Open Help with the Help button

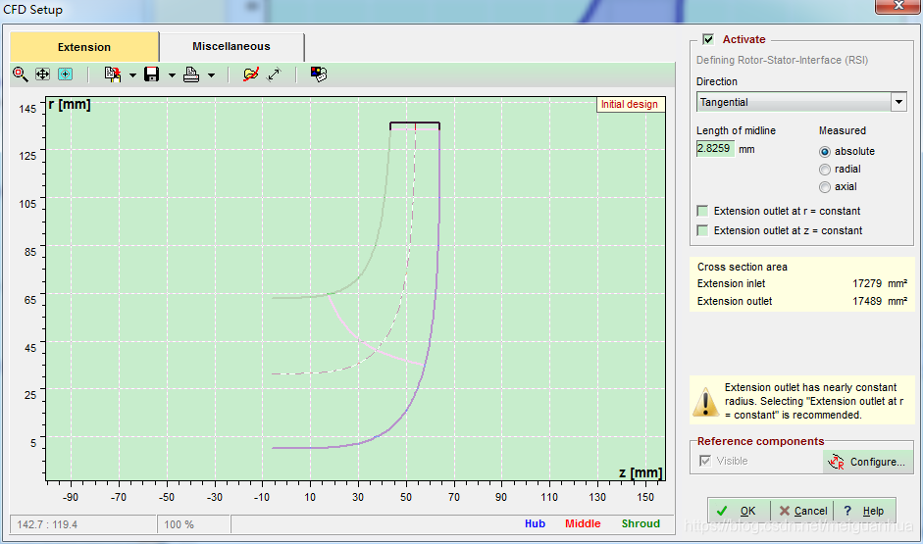[865, 511]
